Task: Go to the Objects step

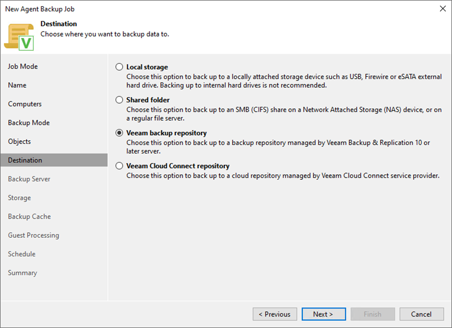Action: coord(19,141)
